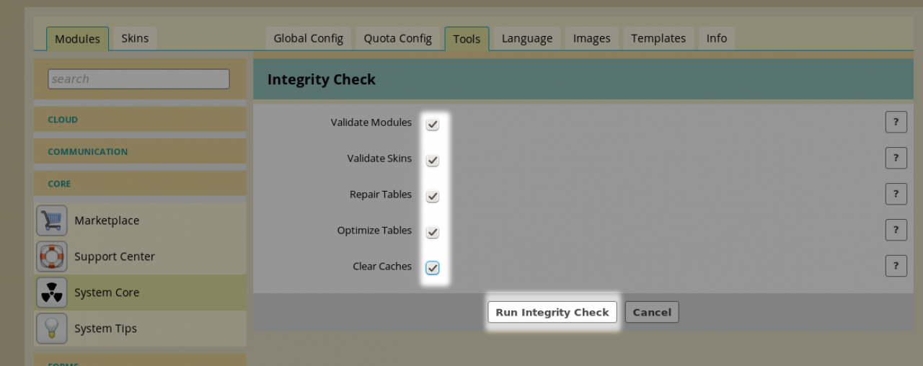
Task: Click the Cancel button
Action: coord(652,312)
